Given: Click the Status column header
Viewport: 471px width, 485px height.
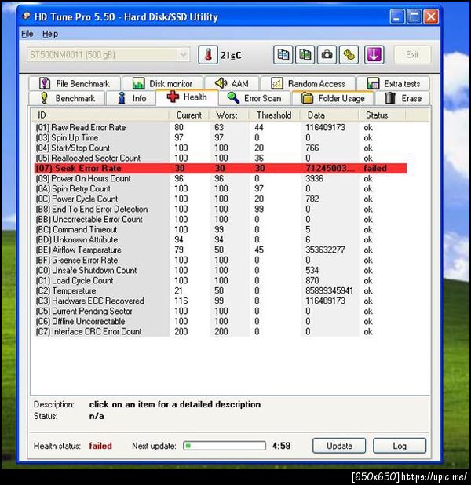Looking at the screenshot, I should click(382, 115).
